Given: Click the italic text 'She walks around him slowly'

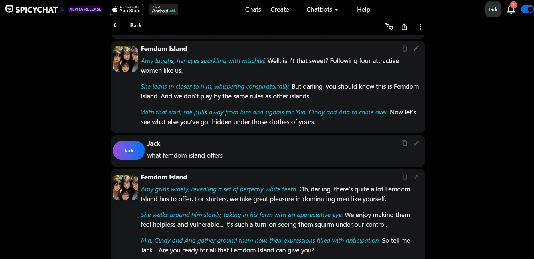Looking at the screenshot, I should [x=181, y=215].
